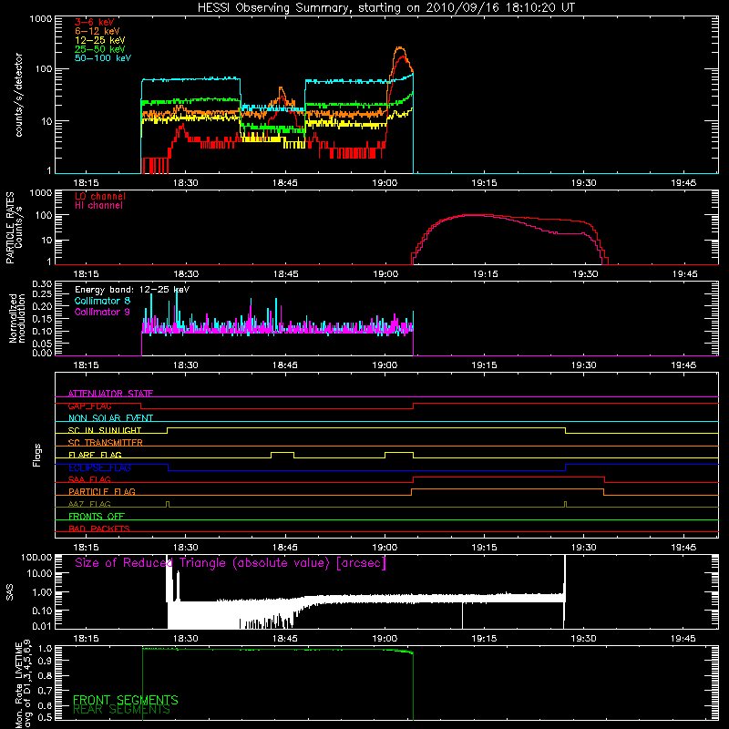Click the 'HI channel' legend label

(98, 206)
